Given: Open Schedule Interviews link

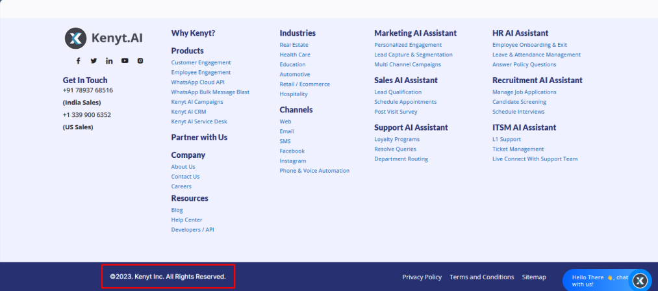Looking at the screenshot, I should click(x=519, y=112).
